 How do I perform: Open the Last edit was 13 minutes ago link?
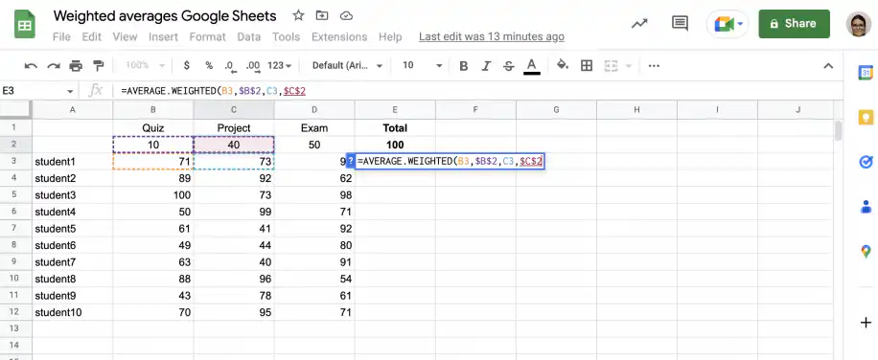pos(492,37)
